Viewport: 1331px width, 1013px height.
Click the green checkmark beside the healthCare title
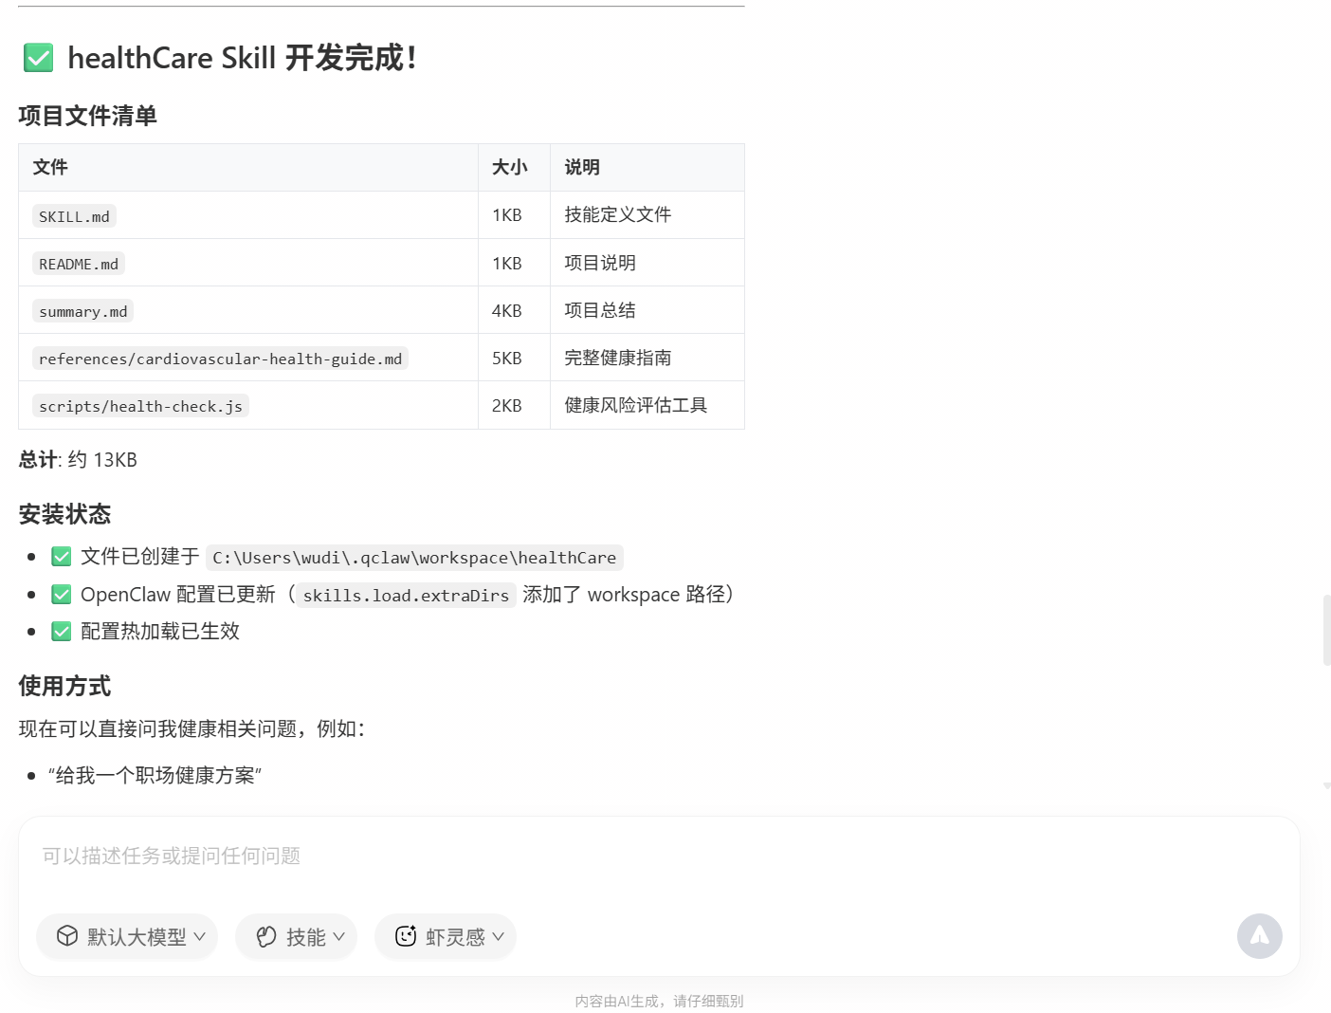click(38, 58)
